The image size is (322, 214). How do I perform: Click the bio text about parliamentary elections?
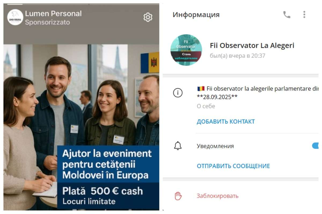point(258,93)
